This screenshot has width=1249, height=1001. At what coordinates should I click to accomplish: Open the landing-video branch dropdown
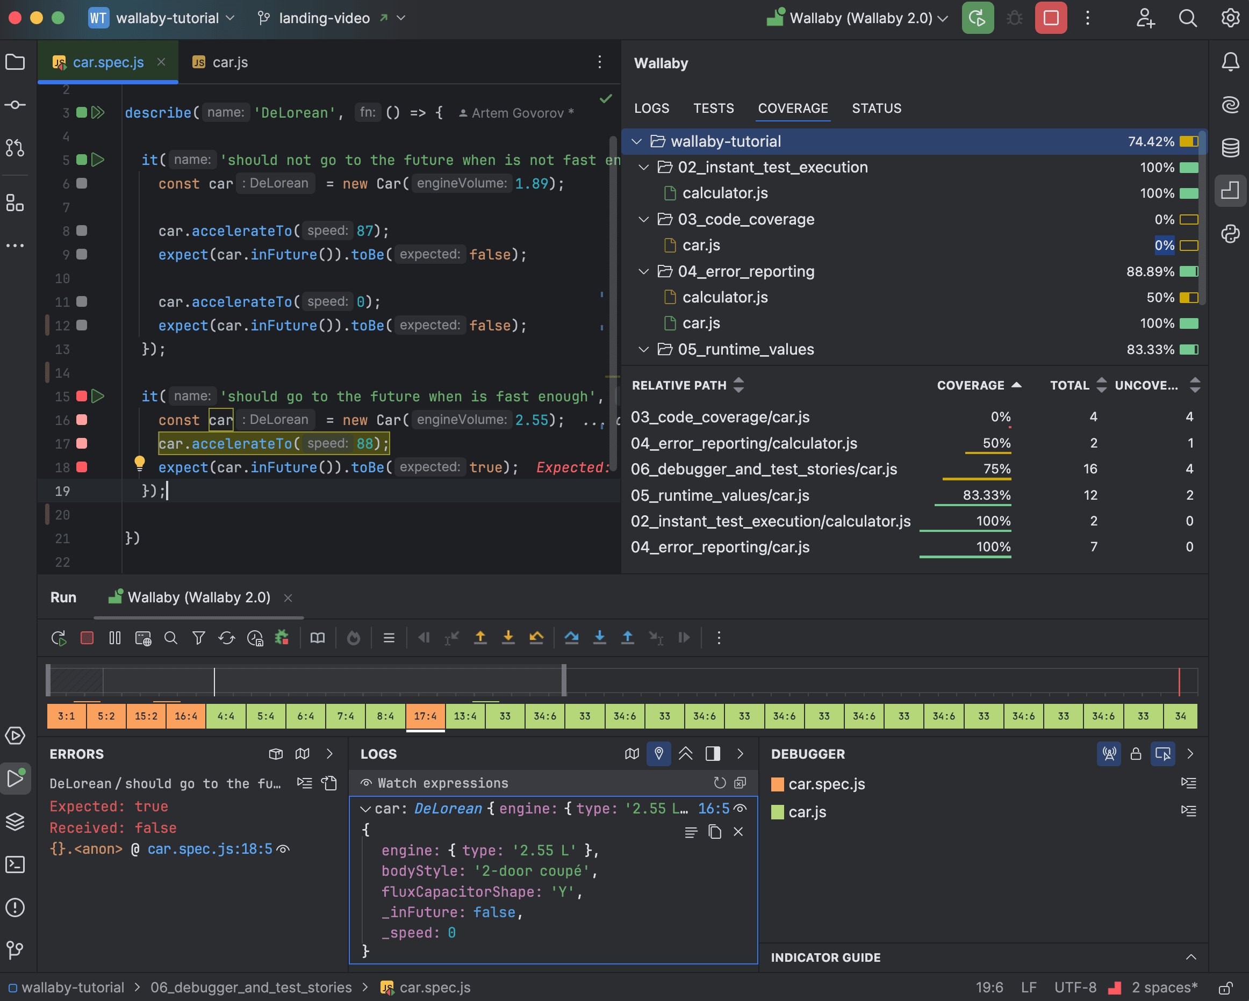(331, 18)
